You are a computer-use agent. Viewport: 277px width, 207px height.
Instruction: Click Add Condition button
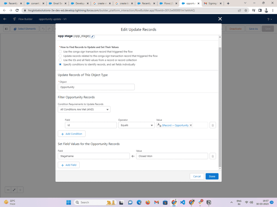coord(71,134)
